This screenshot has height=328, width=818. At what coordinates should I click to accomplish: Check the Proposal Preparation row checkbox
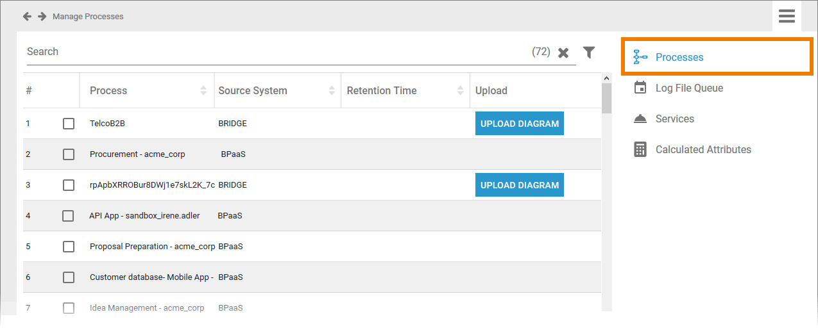click(69, 247)
